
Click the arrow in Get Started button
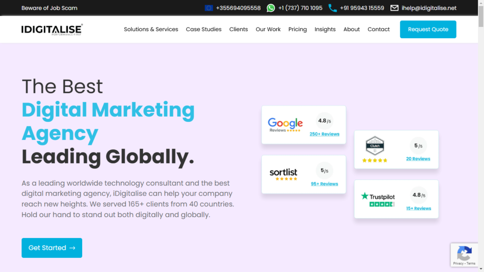pos(72,248)
